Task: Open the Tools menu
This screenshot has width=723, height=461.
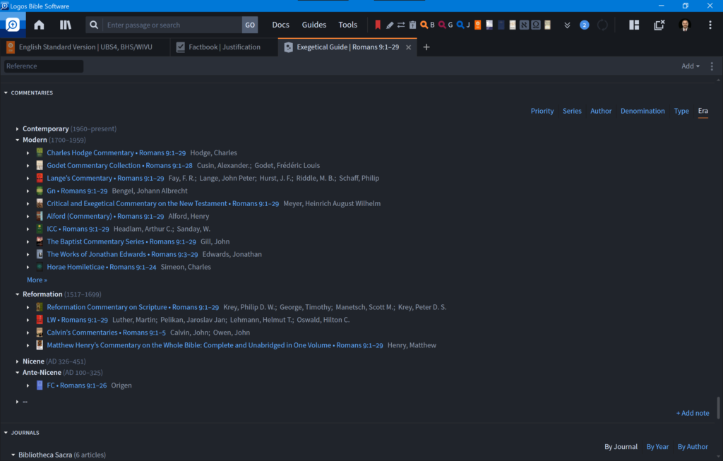Action: pyautogui.click(x=347, y=25)
